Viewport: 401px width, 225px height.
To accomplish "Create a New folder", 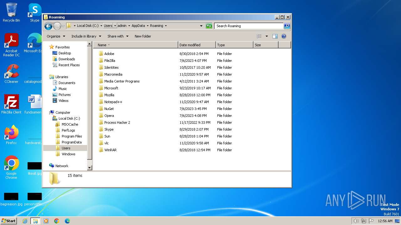I will tap(143, 36).
